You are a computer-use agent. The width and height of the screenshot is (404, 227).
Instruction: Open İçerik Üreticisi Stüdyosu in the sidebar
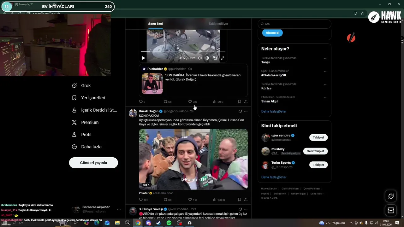tap(94, 110)
